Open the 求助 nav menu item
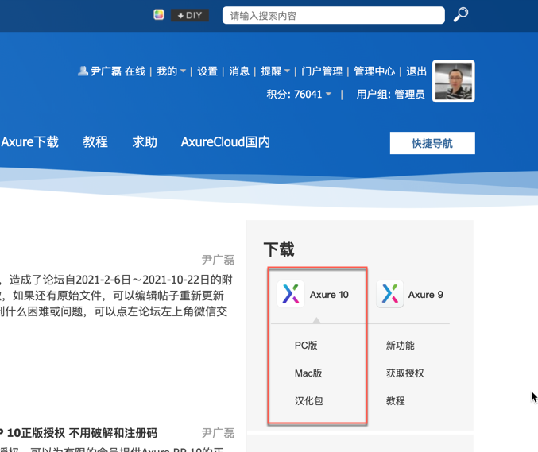Viewport: 538px width, 452px height. (145, 141)
